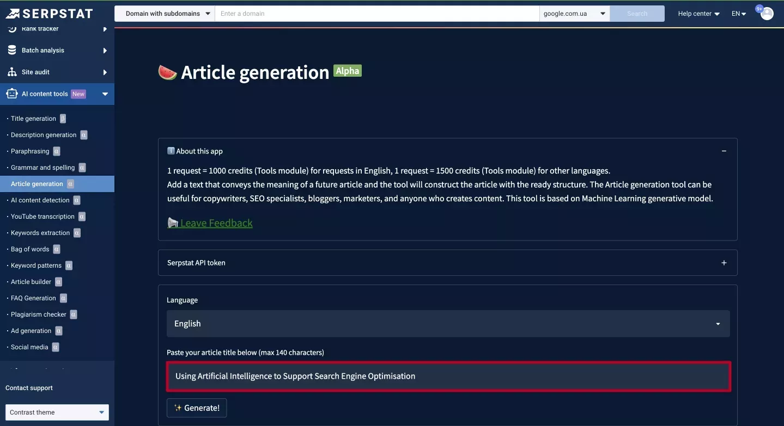Click the Batch analysis database icon
The image size is (784, 426).
12,50
